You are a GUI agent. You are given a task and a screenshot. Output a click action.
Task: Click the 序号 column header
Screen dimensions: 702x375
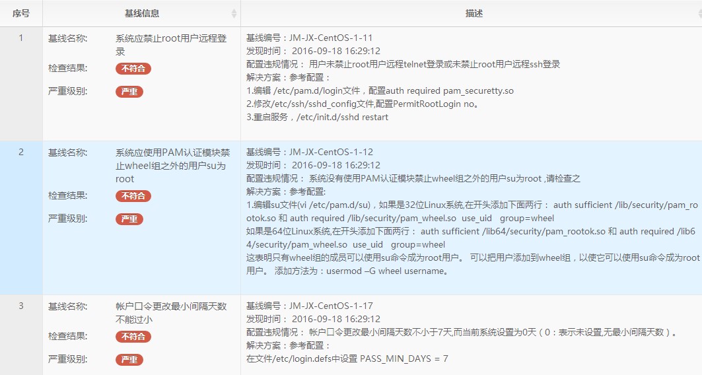[21, 13]
